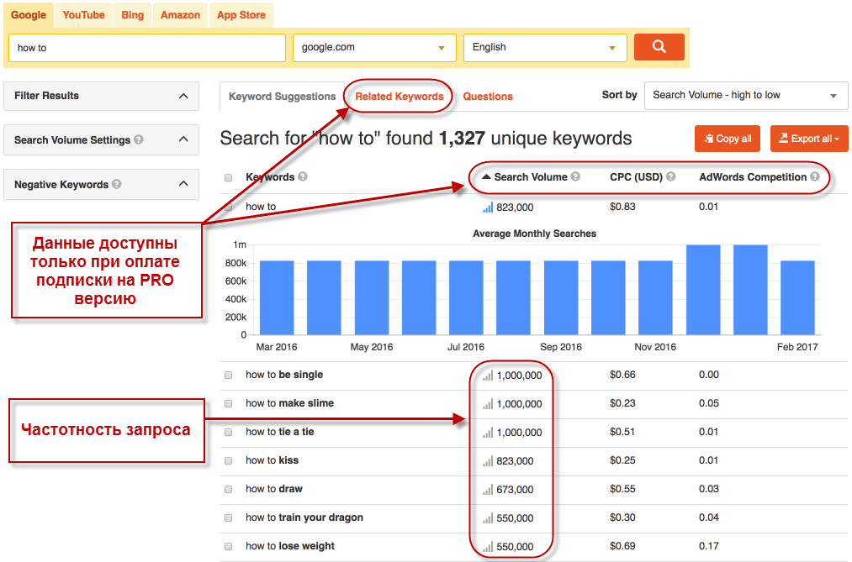Open the Questions tab
The image size is (852, 562).
(488, 97)
